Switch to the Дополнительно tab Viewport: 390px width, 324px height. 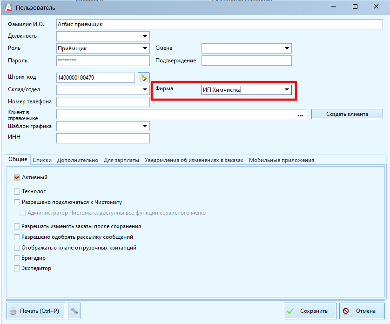click(78, 160)
